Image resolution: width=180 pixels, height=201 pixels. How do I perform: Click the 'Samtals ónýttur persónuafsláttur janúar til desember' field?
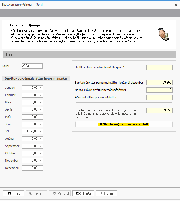(159, 83)
